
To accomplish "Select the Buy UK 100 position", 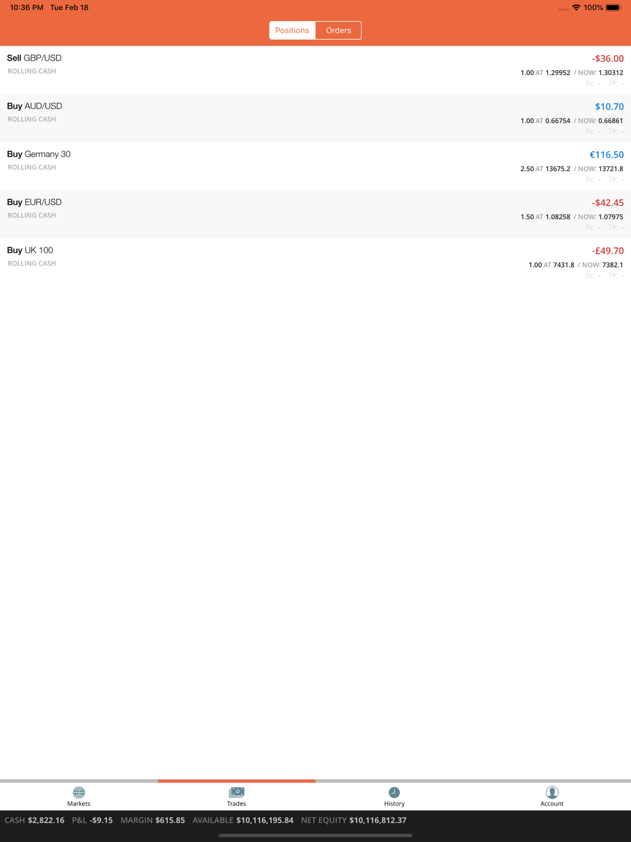I will (315, 262).
